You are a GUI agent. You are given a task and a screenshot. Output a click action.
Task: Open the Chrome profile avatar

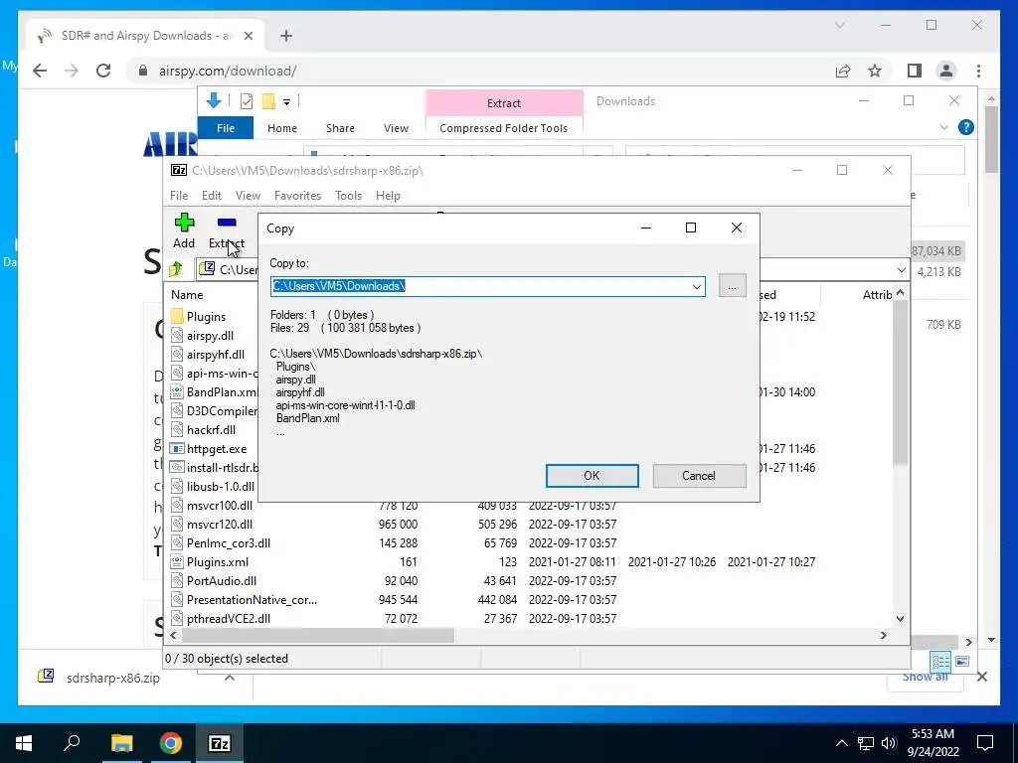[x=946, y=71]
